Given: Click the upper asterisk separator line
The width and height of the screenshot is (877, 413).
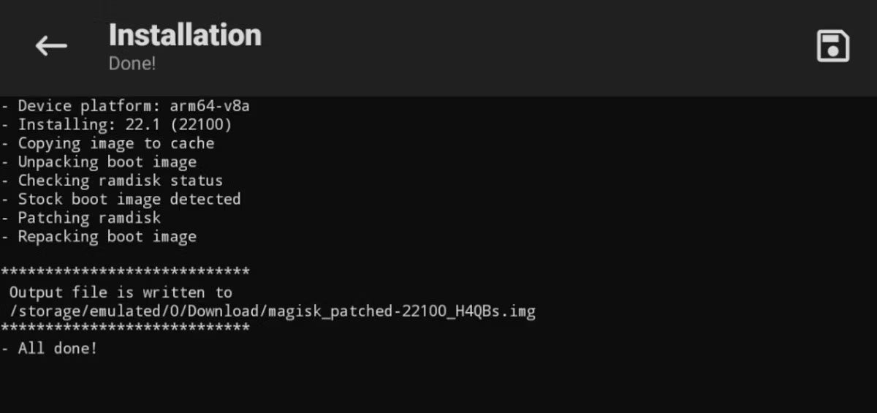Looking at the screenshot, I should 125,272.
